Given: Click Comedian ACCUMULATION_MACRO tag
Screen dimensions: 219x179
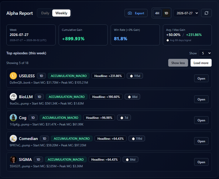Looking at the screenshot, I should click(x=71, y=139).
